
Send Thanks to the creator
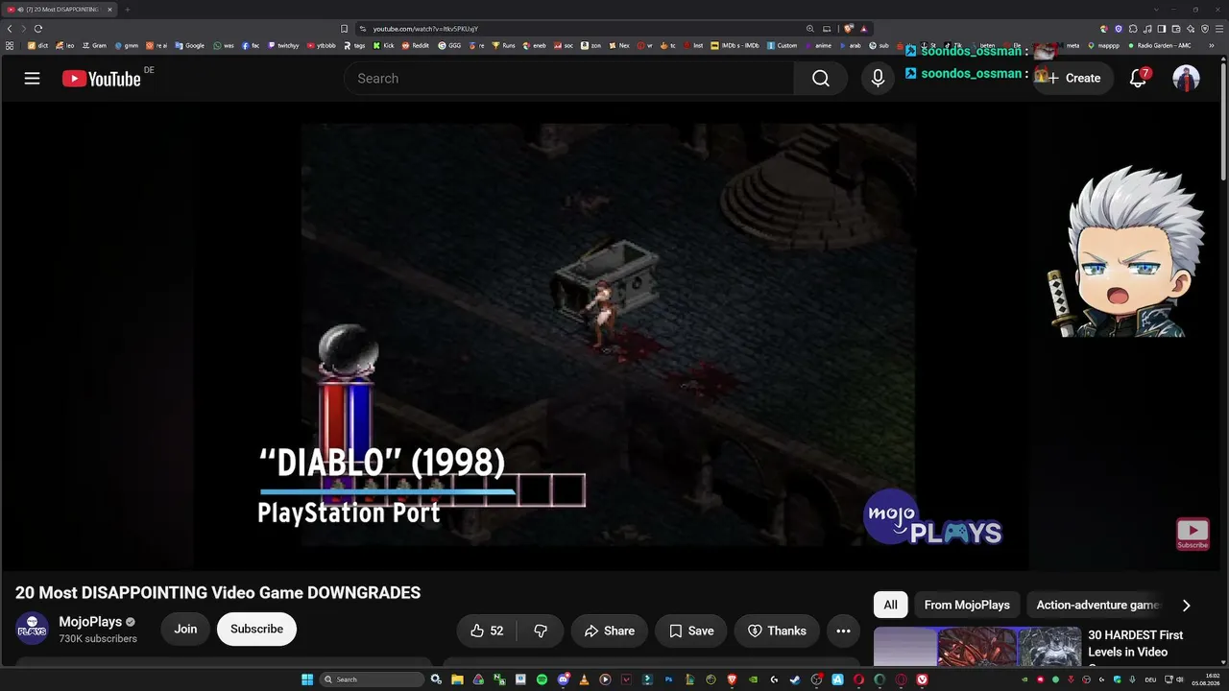(777, 631)
